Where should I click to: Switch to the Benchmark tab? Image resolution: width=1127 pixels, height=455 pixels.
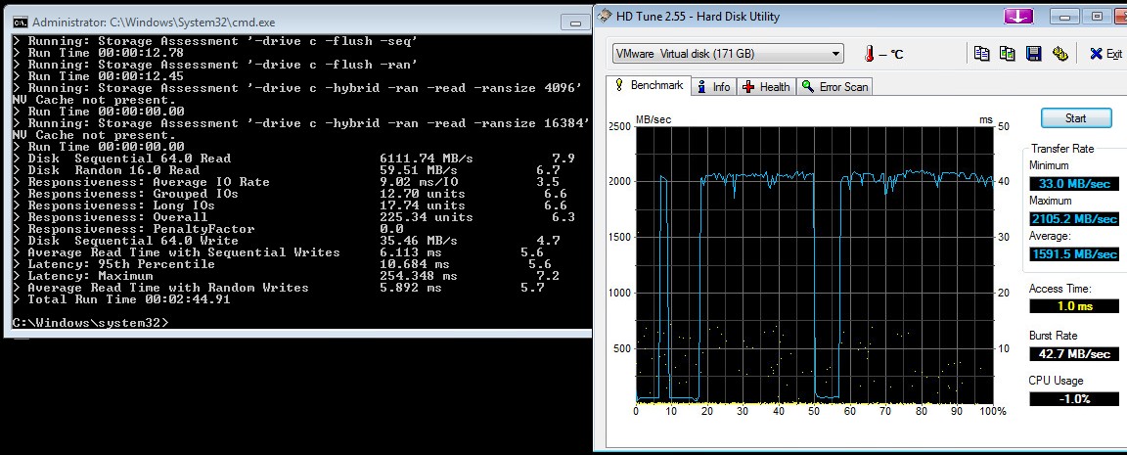(x=649, y=85)
